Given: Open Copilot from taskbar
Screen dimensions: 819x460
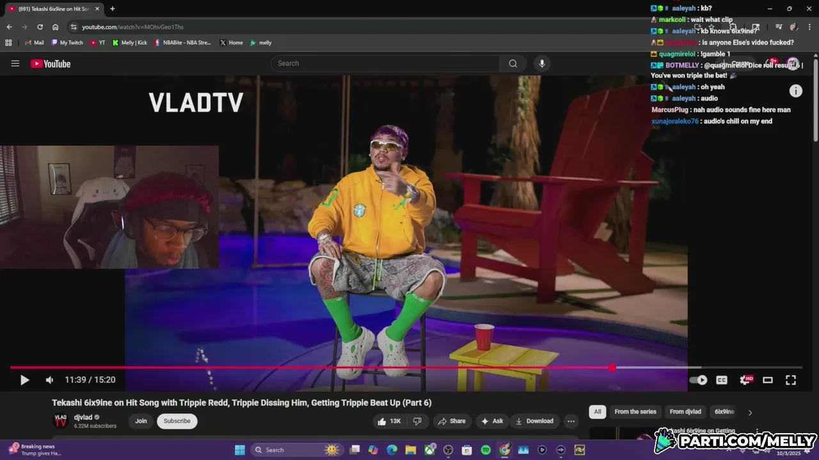Looking at the screenshot, I should pos(373,450).
